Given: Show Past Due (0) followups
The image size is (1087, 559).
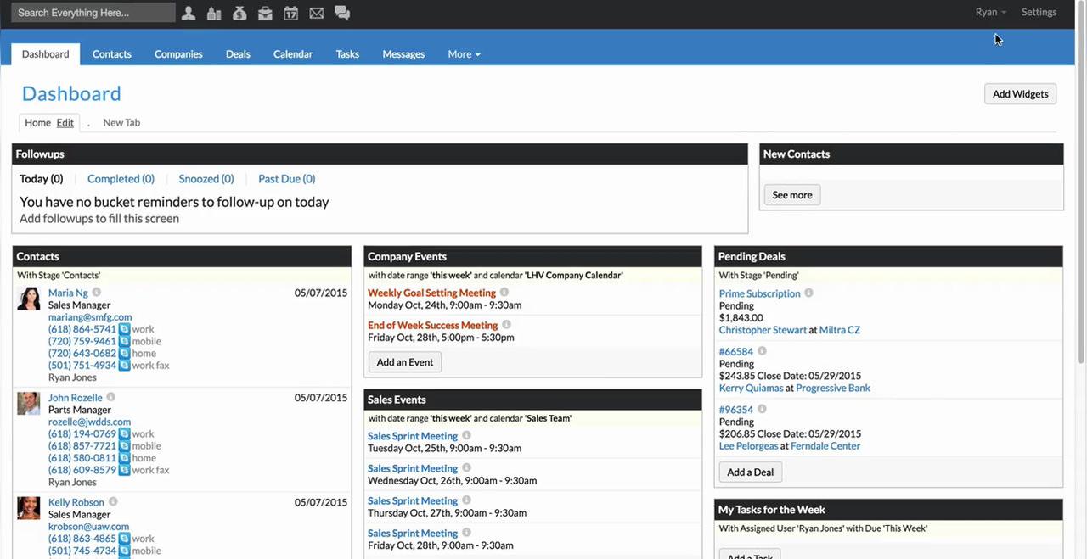Looking at the screenshot, I should pos(287,179).
